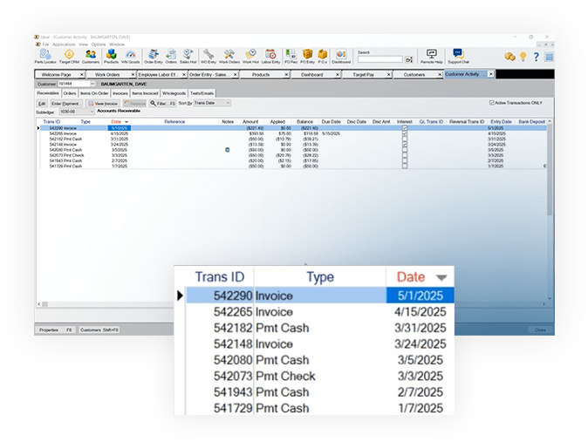Open Support Chat

click(458, 56)
